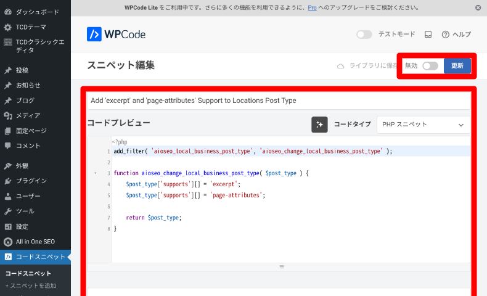Viewport: 487px width, 296px height.
Task: Click the 更新 update button
Action: click(x=457, y=66)
